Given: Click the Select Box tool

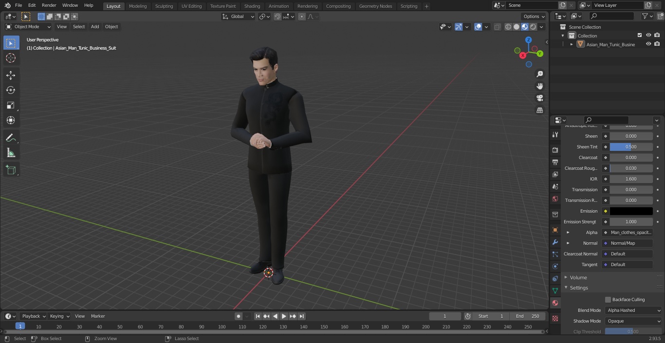Looking at the screenshot, I should click(11, 43).
